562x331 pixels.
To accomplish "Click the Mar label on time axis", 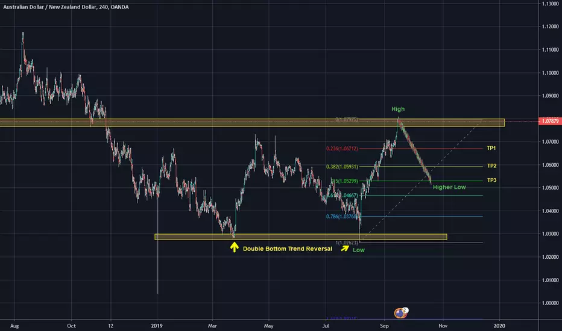I will point(212,326).
